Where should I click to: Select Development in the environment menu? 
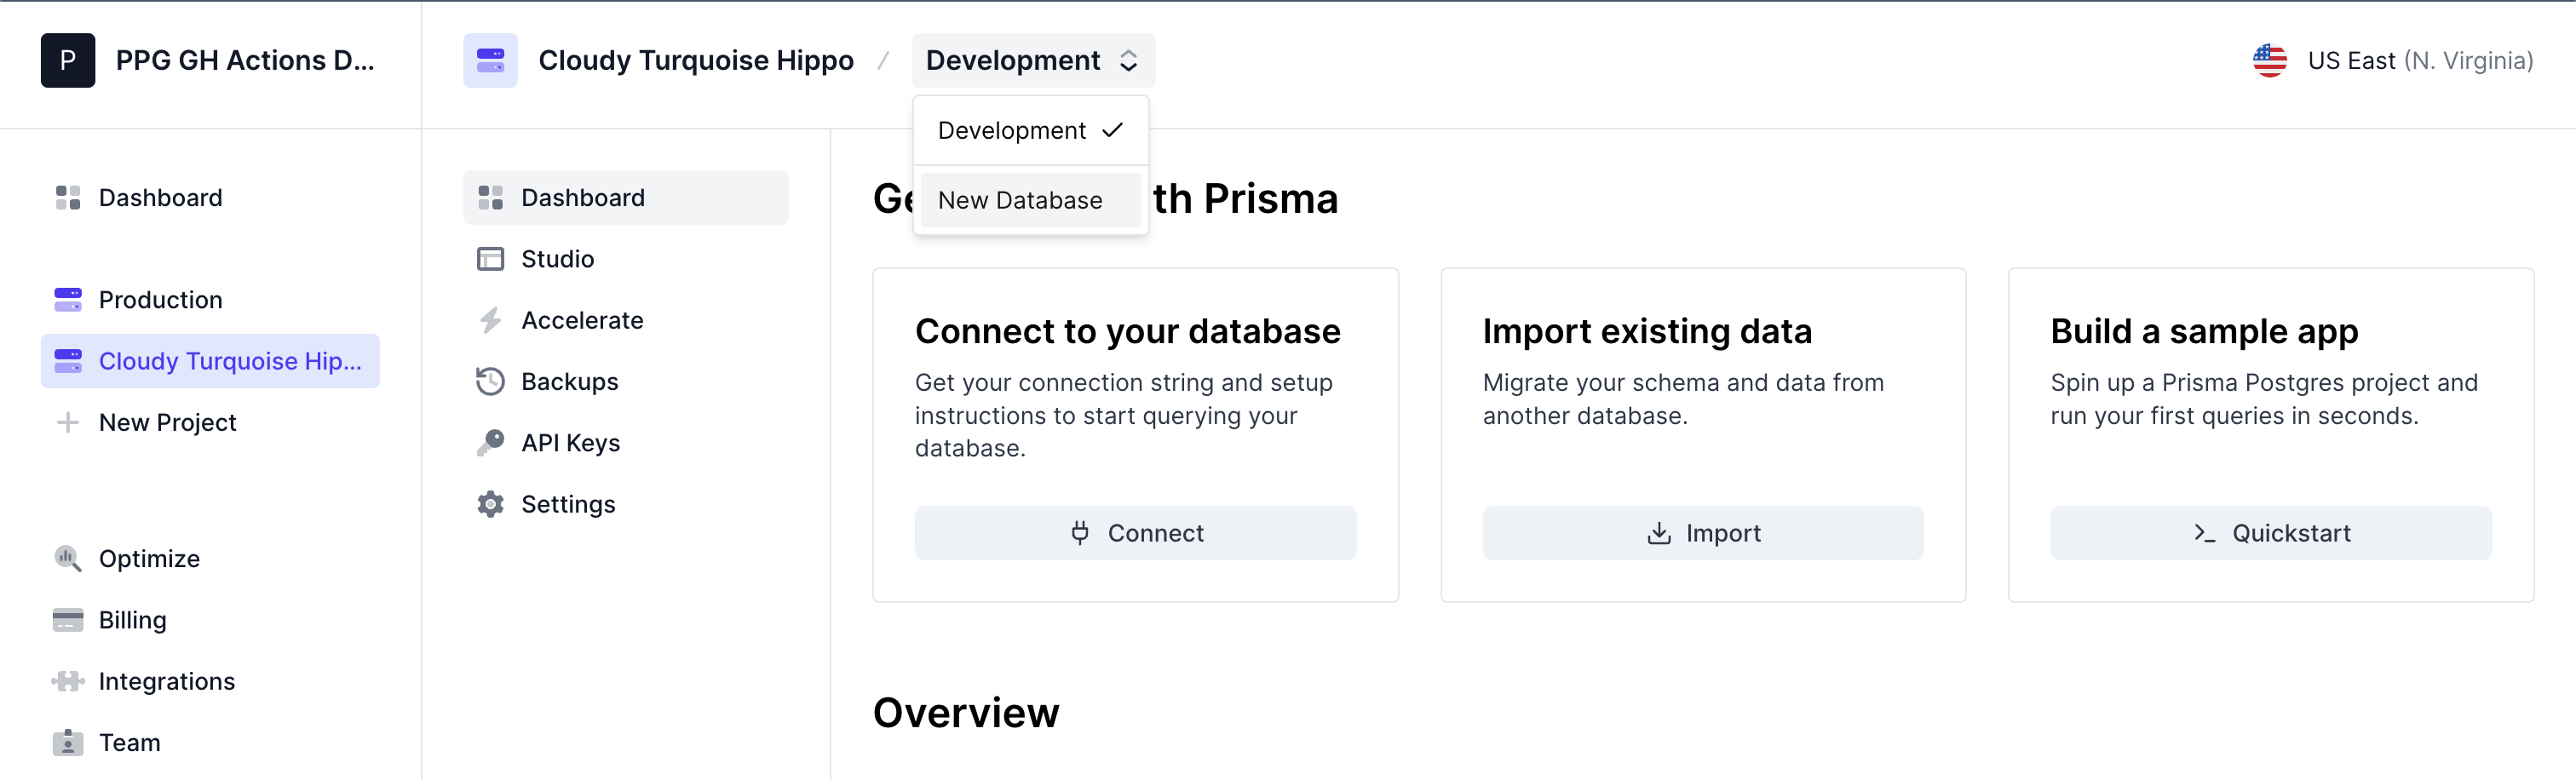coord(1031,131)
